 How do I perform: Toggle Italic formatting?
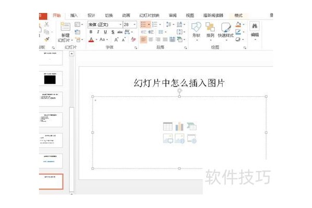coord(98,32)
